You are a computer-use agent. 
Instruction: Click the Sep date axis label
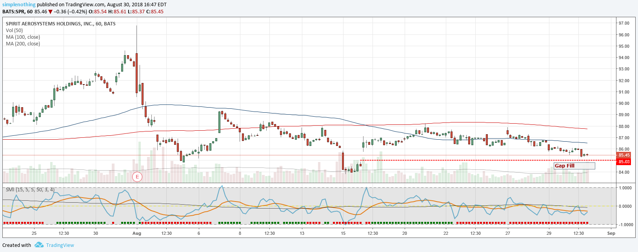pos(611,233)
